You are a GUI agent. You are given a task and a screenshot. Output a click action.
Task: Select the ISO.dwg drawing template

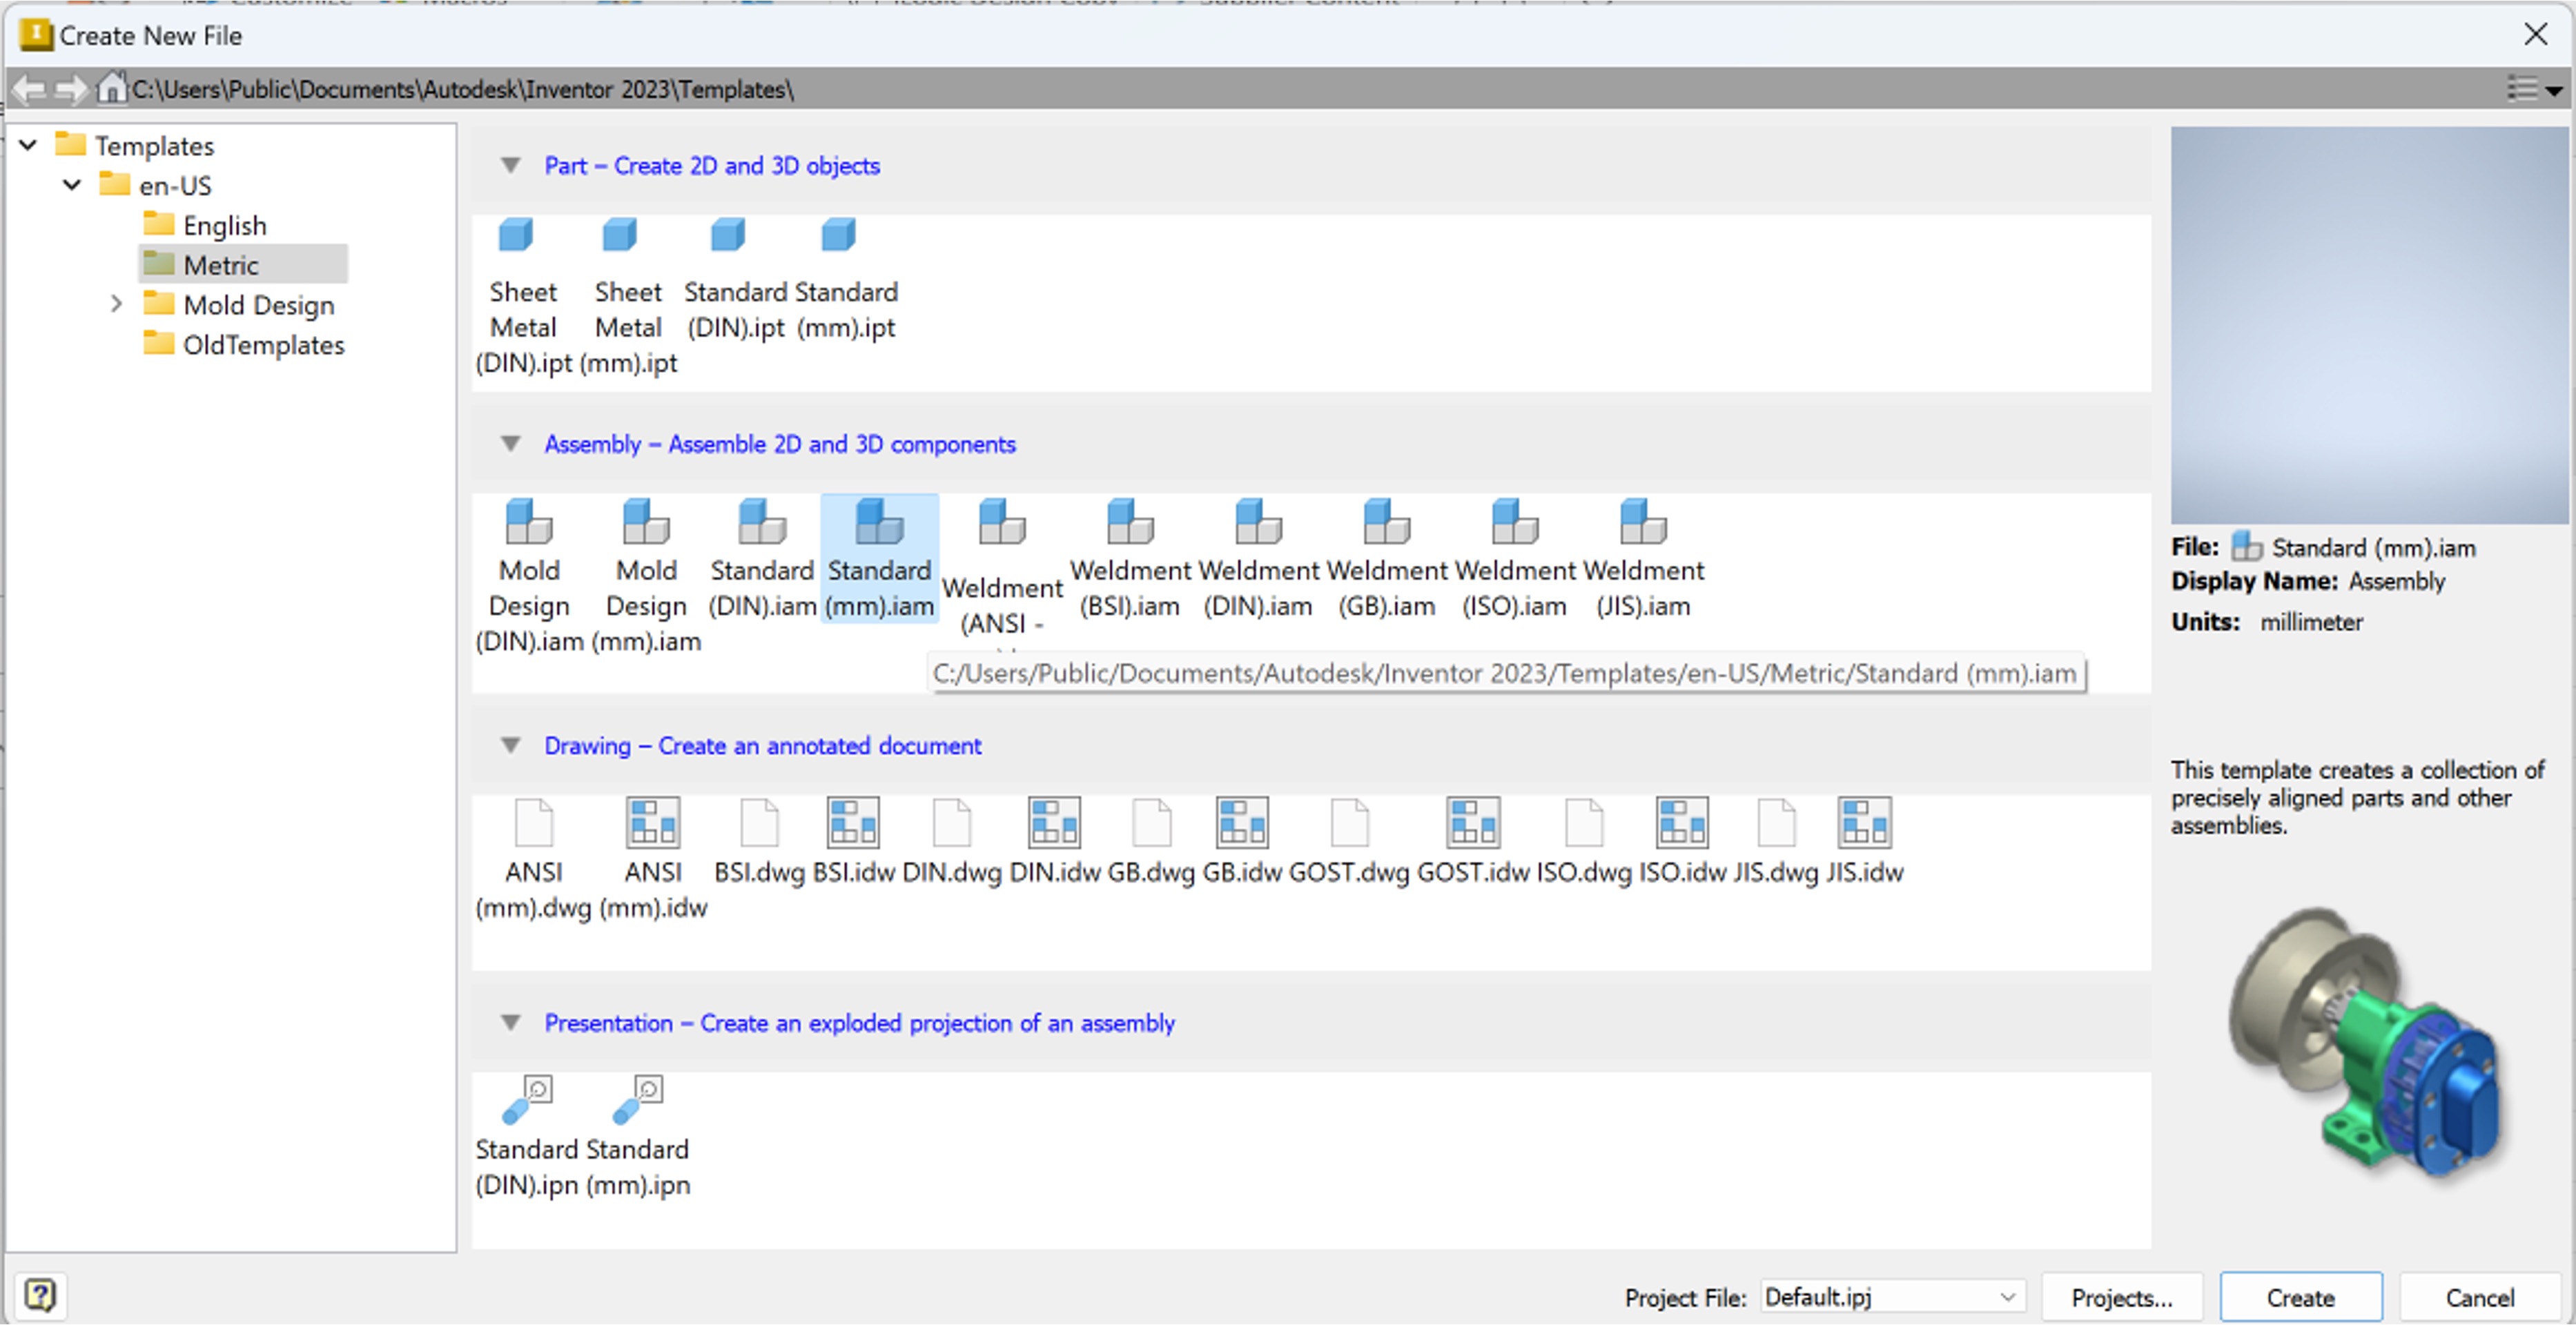[1584, 842]
